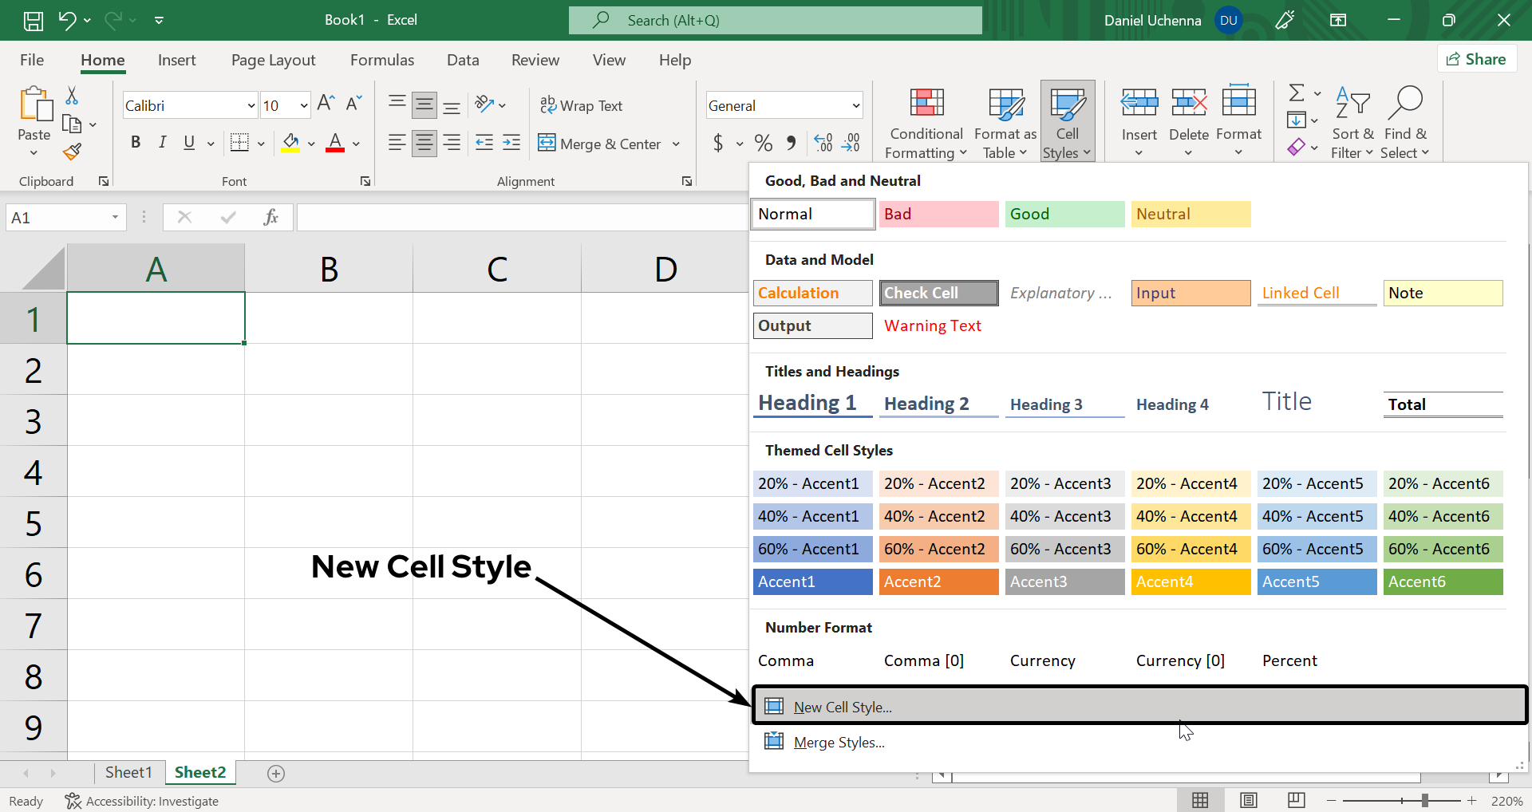This screenshot has height=812, width=1532.
Task: Apply the Accent2 orange cell style
Action: [x=938, y=581]
